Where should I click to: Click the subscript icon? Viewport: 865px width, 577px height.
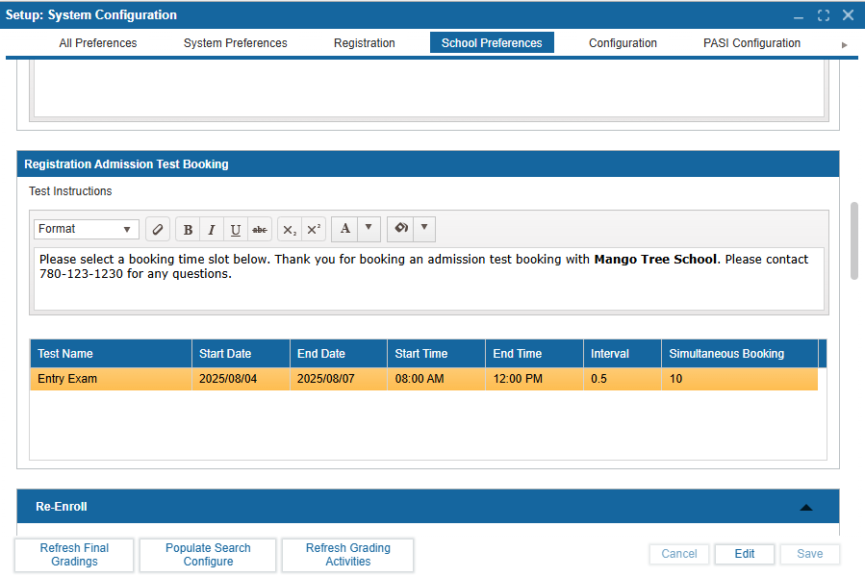click(x=290, y=230)
